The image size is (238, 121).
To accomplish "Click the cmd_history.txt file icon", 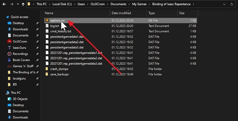I will point(47,31).
